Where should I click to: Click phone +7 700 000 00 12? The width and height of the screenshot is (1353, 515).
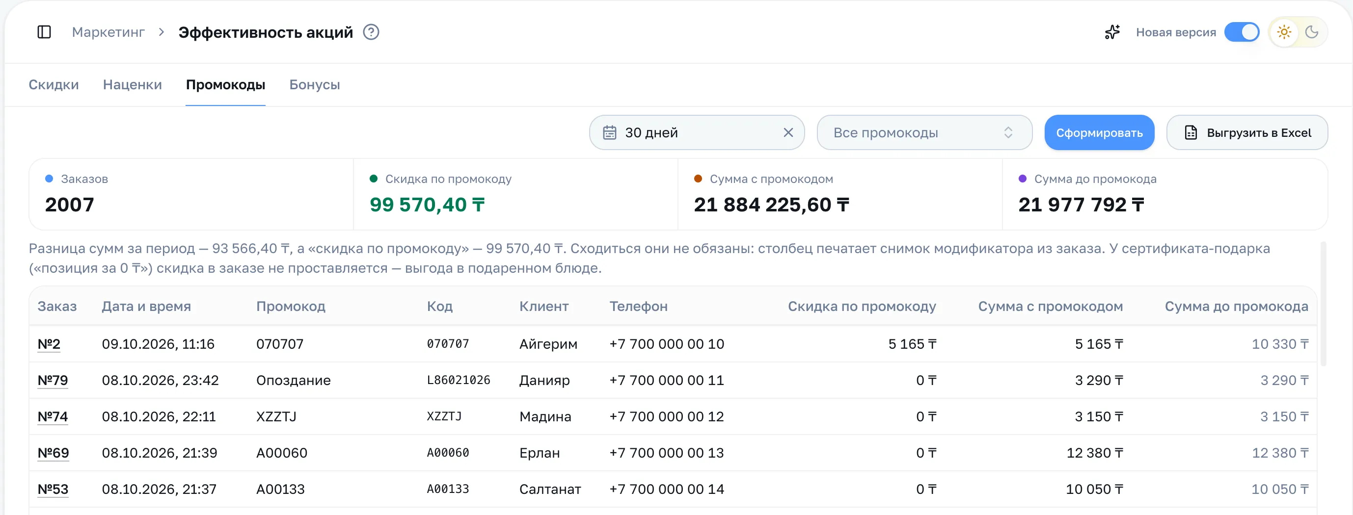click(666, 416)
